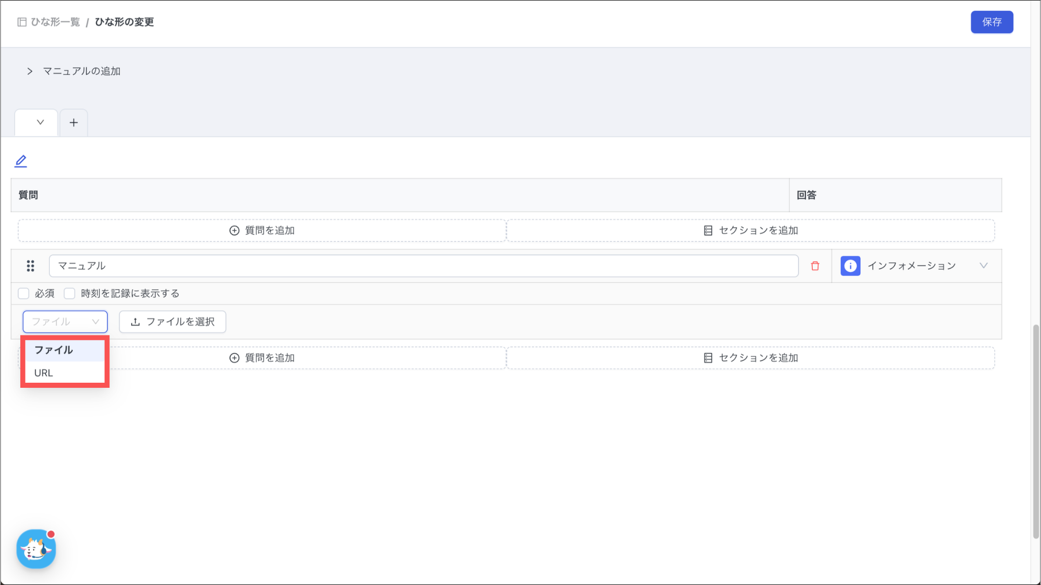Screen dimensions: 1041x585
Task: Click the template list breadcrumb icon
Action: pyautogui.click(x=22, y=22)
